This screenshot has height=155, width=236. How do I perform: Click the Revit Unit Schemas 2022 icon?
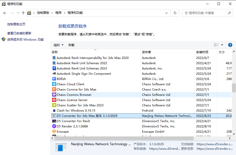54,63
